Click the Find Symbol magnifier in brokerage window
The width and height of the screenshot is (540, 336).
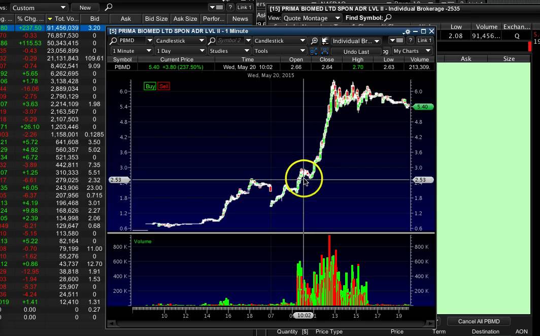[388, 18]
